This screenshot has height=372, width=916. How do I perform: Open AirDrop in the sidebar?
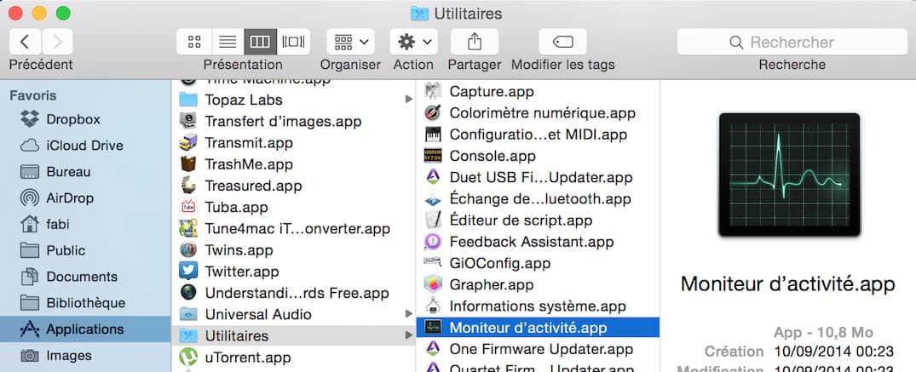tap(85, 198)
